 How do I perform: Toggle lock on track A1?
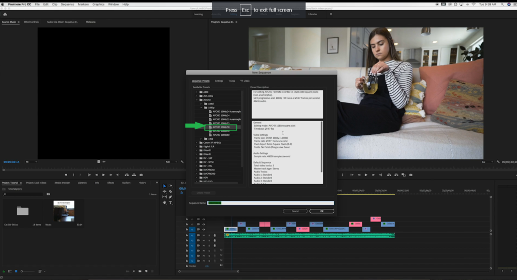(187, 235)
